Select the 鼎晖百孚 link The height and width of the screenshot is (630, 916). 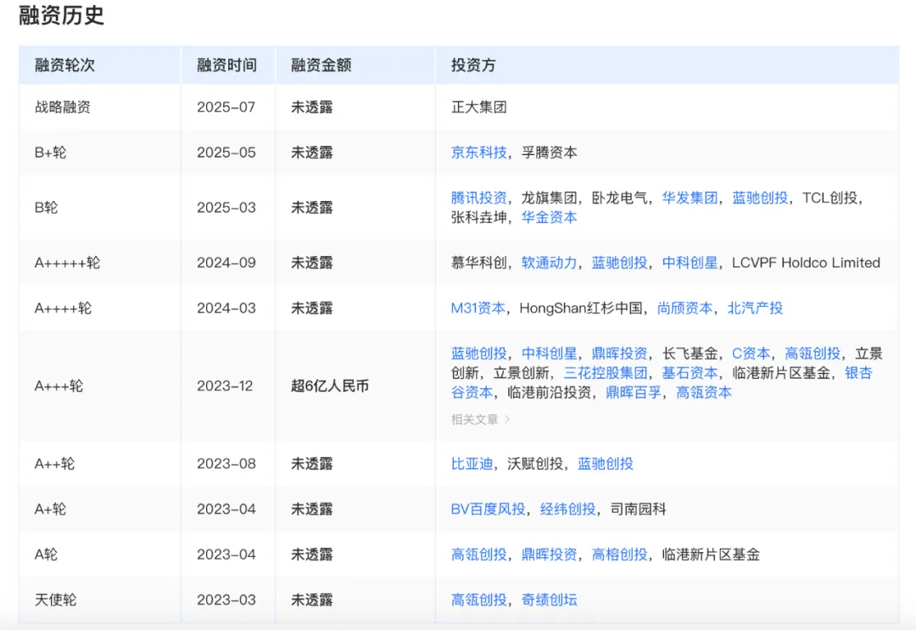[634, 393]
